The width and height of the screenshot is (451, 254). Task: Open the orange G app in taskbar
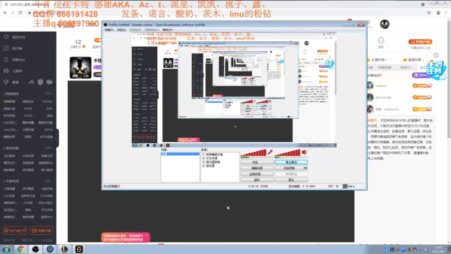79,249
